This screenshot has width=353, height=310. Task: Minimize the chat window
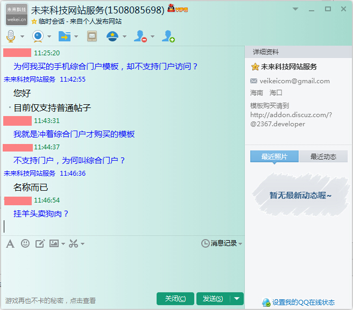(x=312, y=10)
